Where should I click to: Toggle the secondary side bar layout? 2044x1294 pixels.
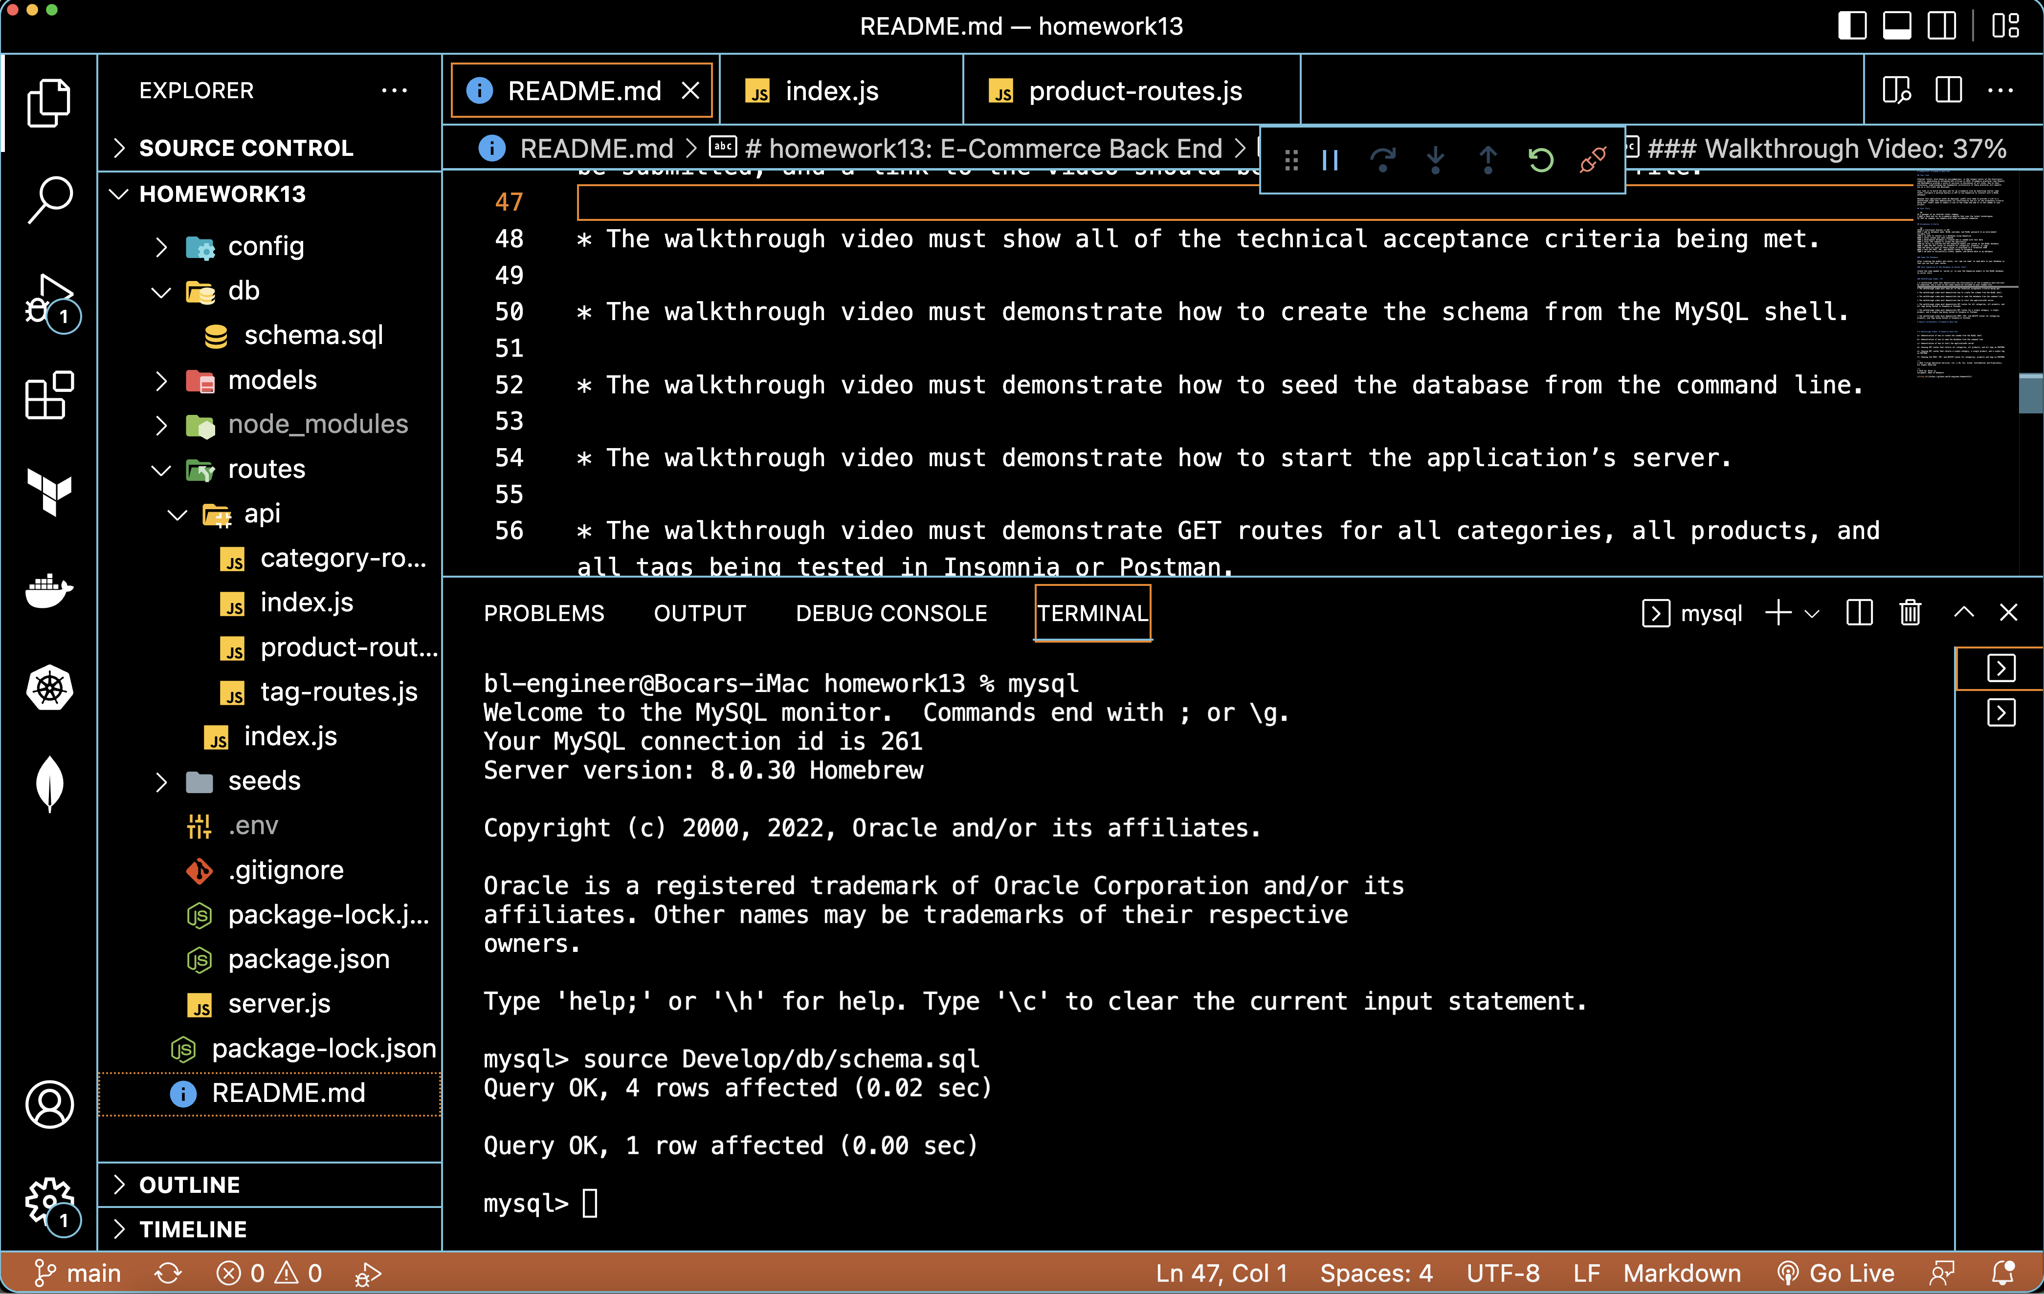pos(1941,25)
